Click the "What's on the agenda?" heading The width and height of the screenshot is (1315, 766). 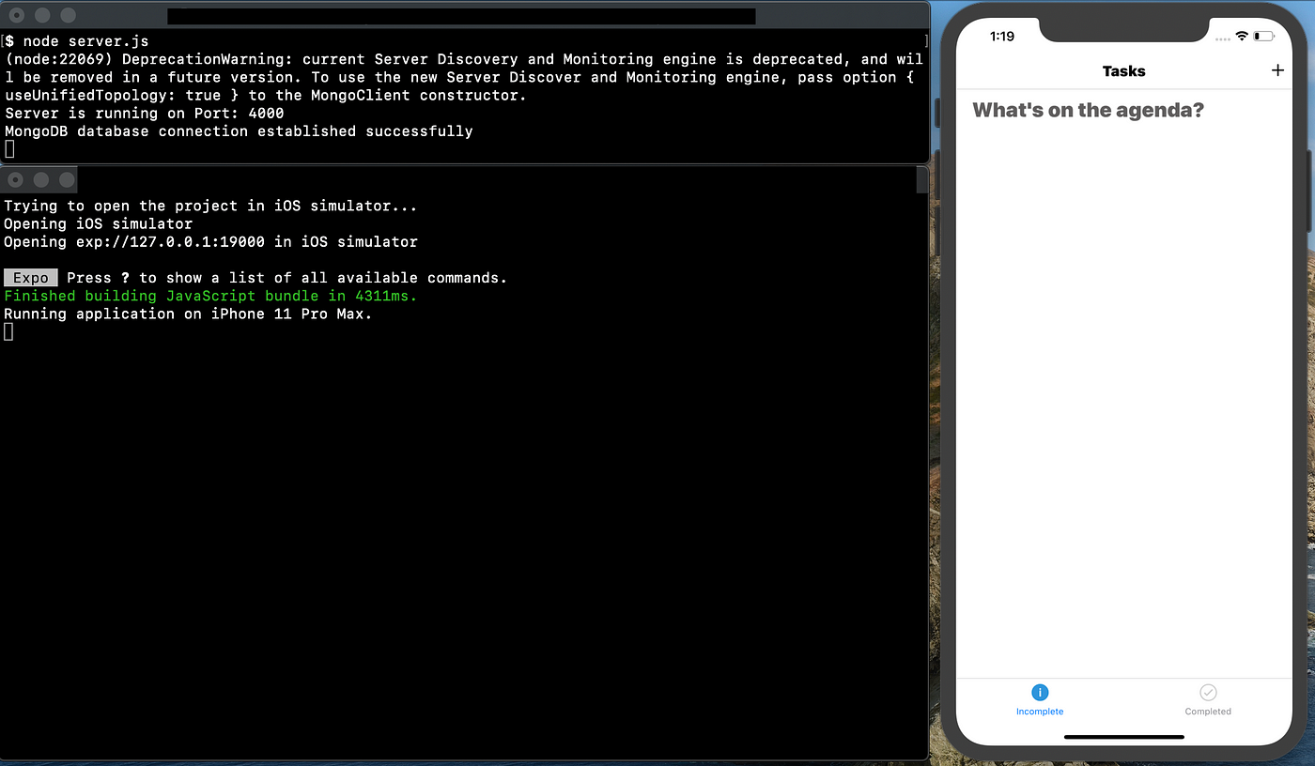tap(1088, 110)
